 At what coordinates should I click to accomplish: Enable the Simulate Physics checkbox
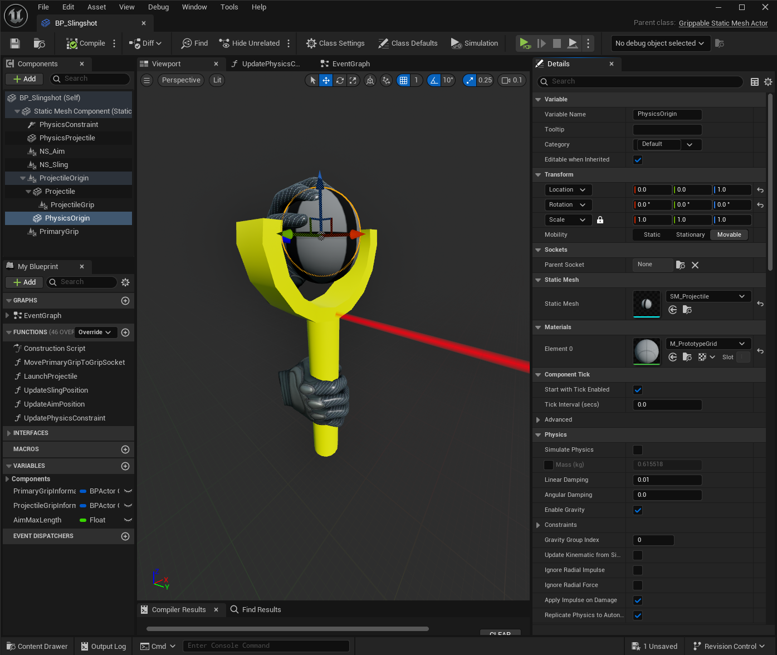click(638, 450)
